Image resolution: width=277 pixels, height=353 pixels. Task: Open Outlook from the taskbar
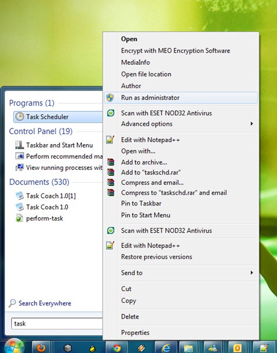pos(237,348)
